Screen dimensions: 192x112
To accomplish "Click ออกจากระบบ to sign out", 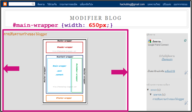I will 181,4.
